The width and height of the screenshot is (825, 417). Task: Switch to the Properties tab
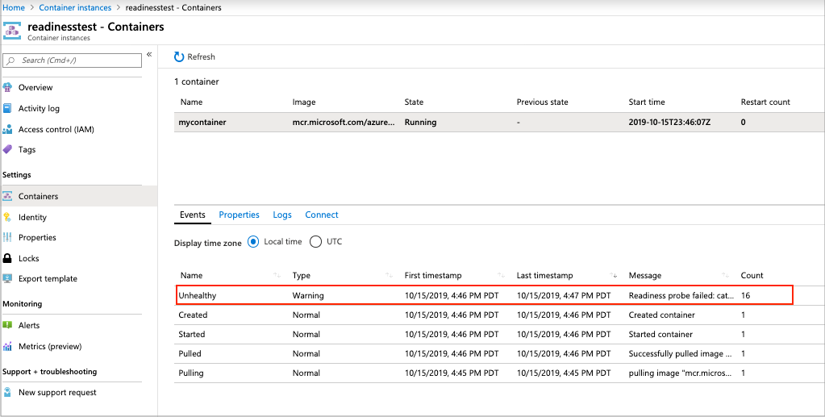239,215
